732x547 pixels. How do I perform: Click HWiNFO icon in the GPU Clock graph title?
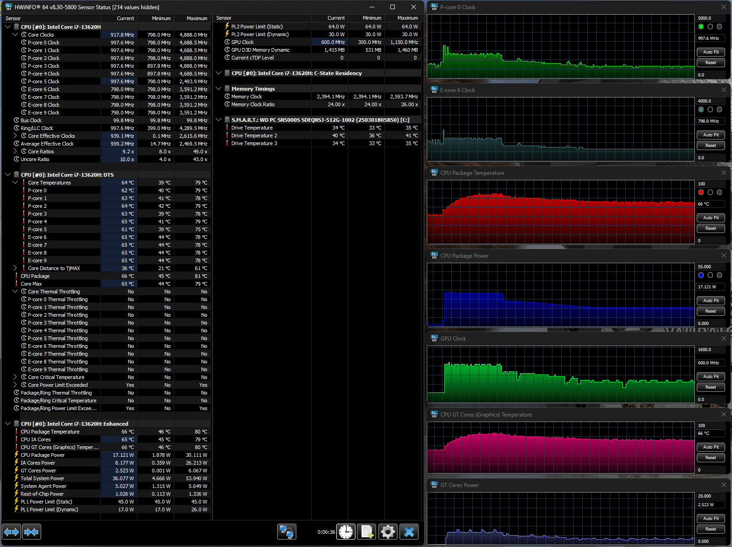click(434, 338)
